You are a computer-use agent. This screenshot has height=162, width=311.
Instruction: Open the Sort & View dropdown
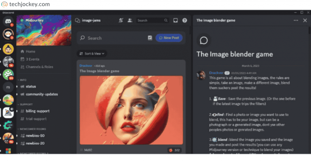pyautogui.click(x=92, y=53)
